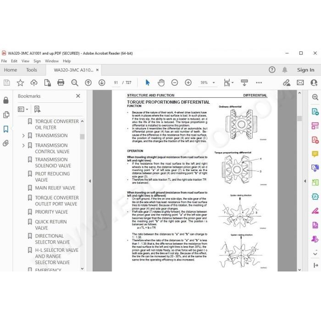The width and height of the screenshot is (321, 321).
Task: Expand the TRANSMISSION bookmark
Action: [x=23, y=136]
